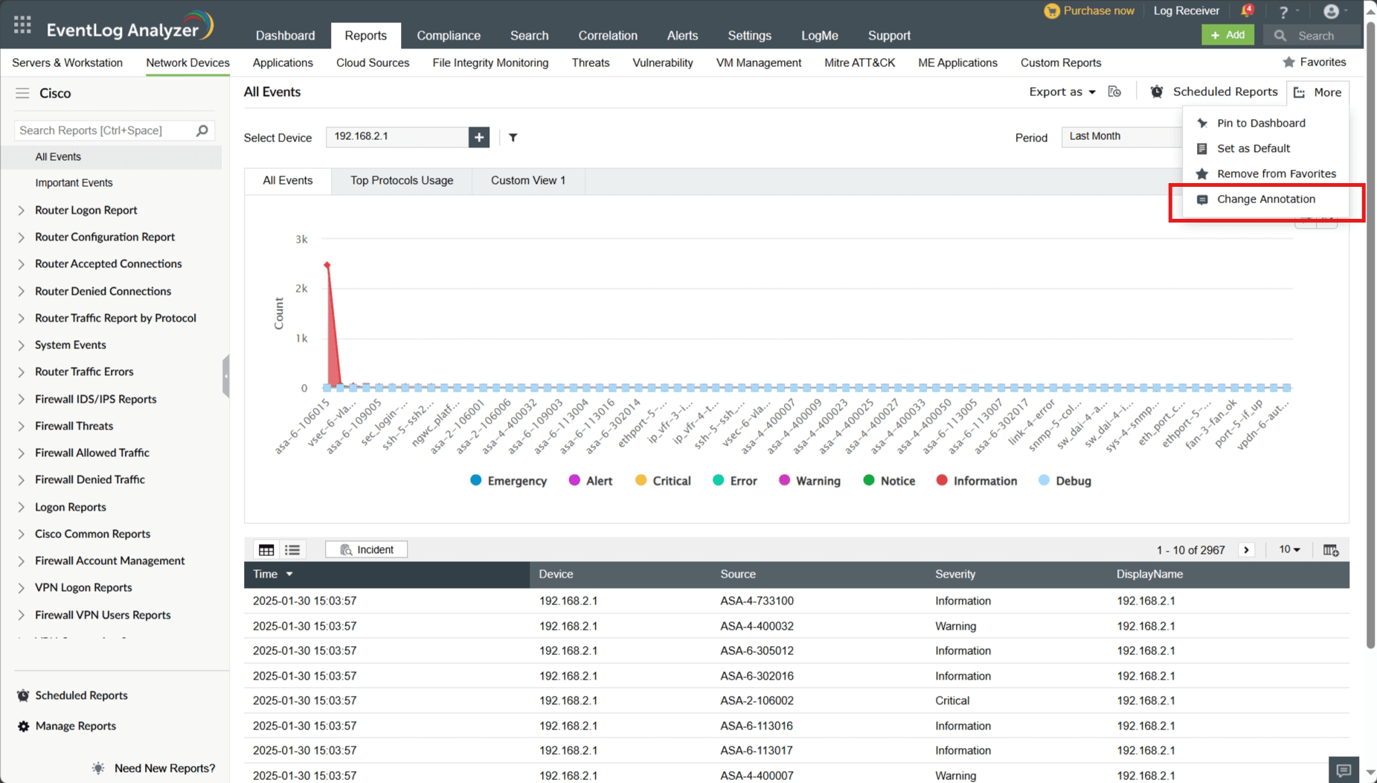1377x783 pixels.
Task: Expand Firewall Threats tree node
Action: click(x=21, y=426)
